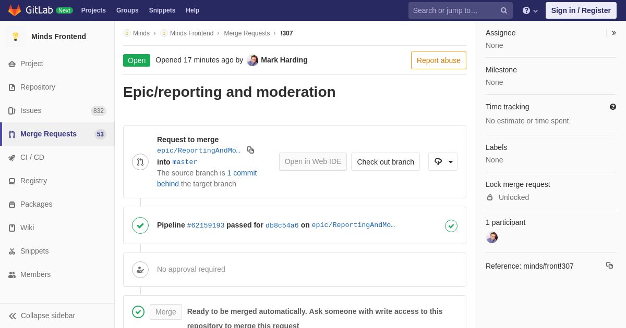The image size is (626, 328).
Task: Click Open in Web IDE button
Action: pos(313,162)
